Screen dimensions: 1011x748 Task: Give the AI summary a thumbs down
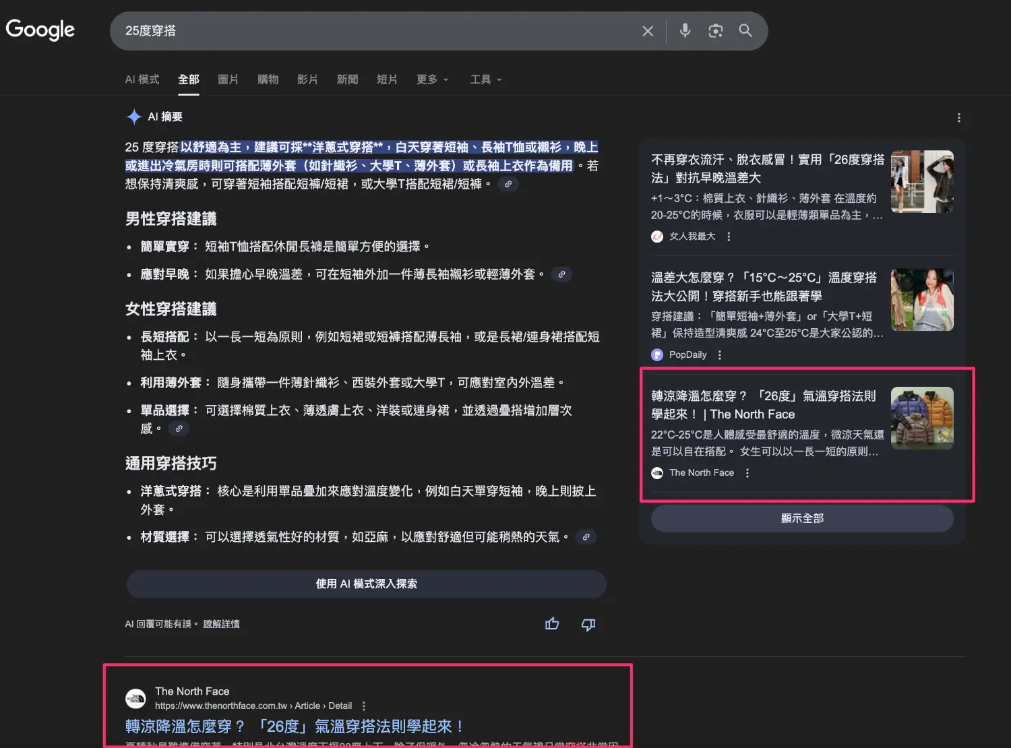coord(587,624)
